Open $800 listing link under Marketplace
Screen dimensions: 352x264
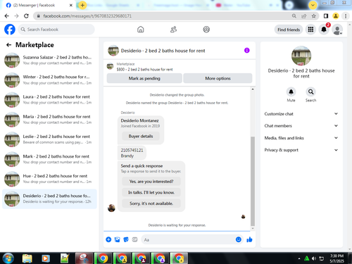coord(144,70)
